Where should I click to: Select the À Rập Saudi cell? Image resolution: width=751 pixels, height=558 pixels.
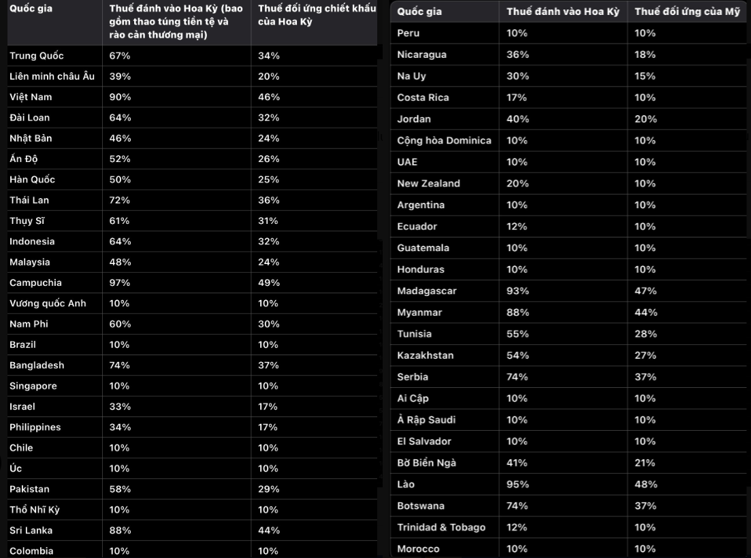point(426,420)
